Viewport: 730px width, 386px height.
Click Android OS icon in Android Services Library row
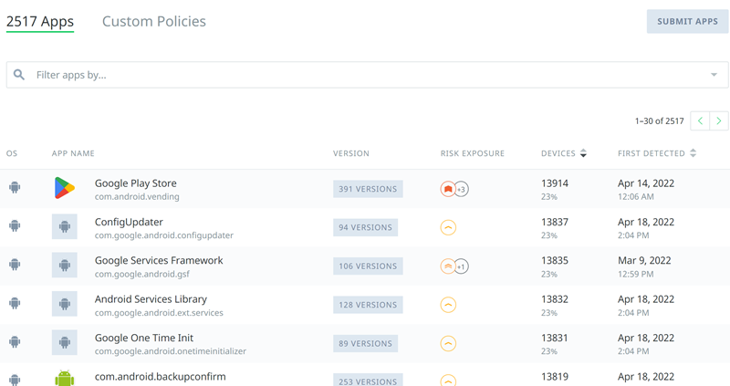(x=15, y=304)
